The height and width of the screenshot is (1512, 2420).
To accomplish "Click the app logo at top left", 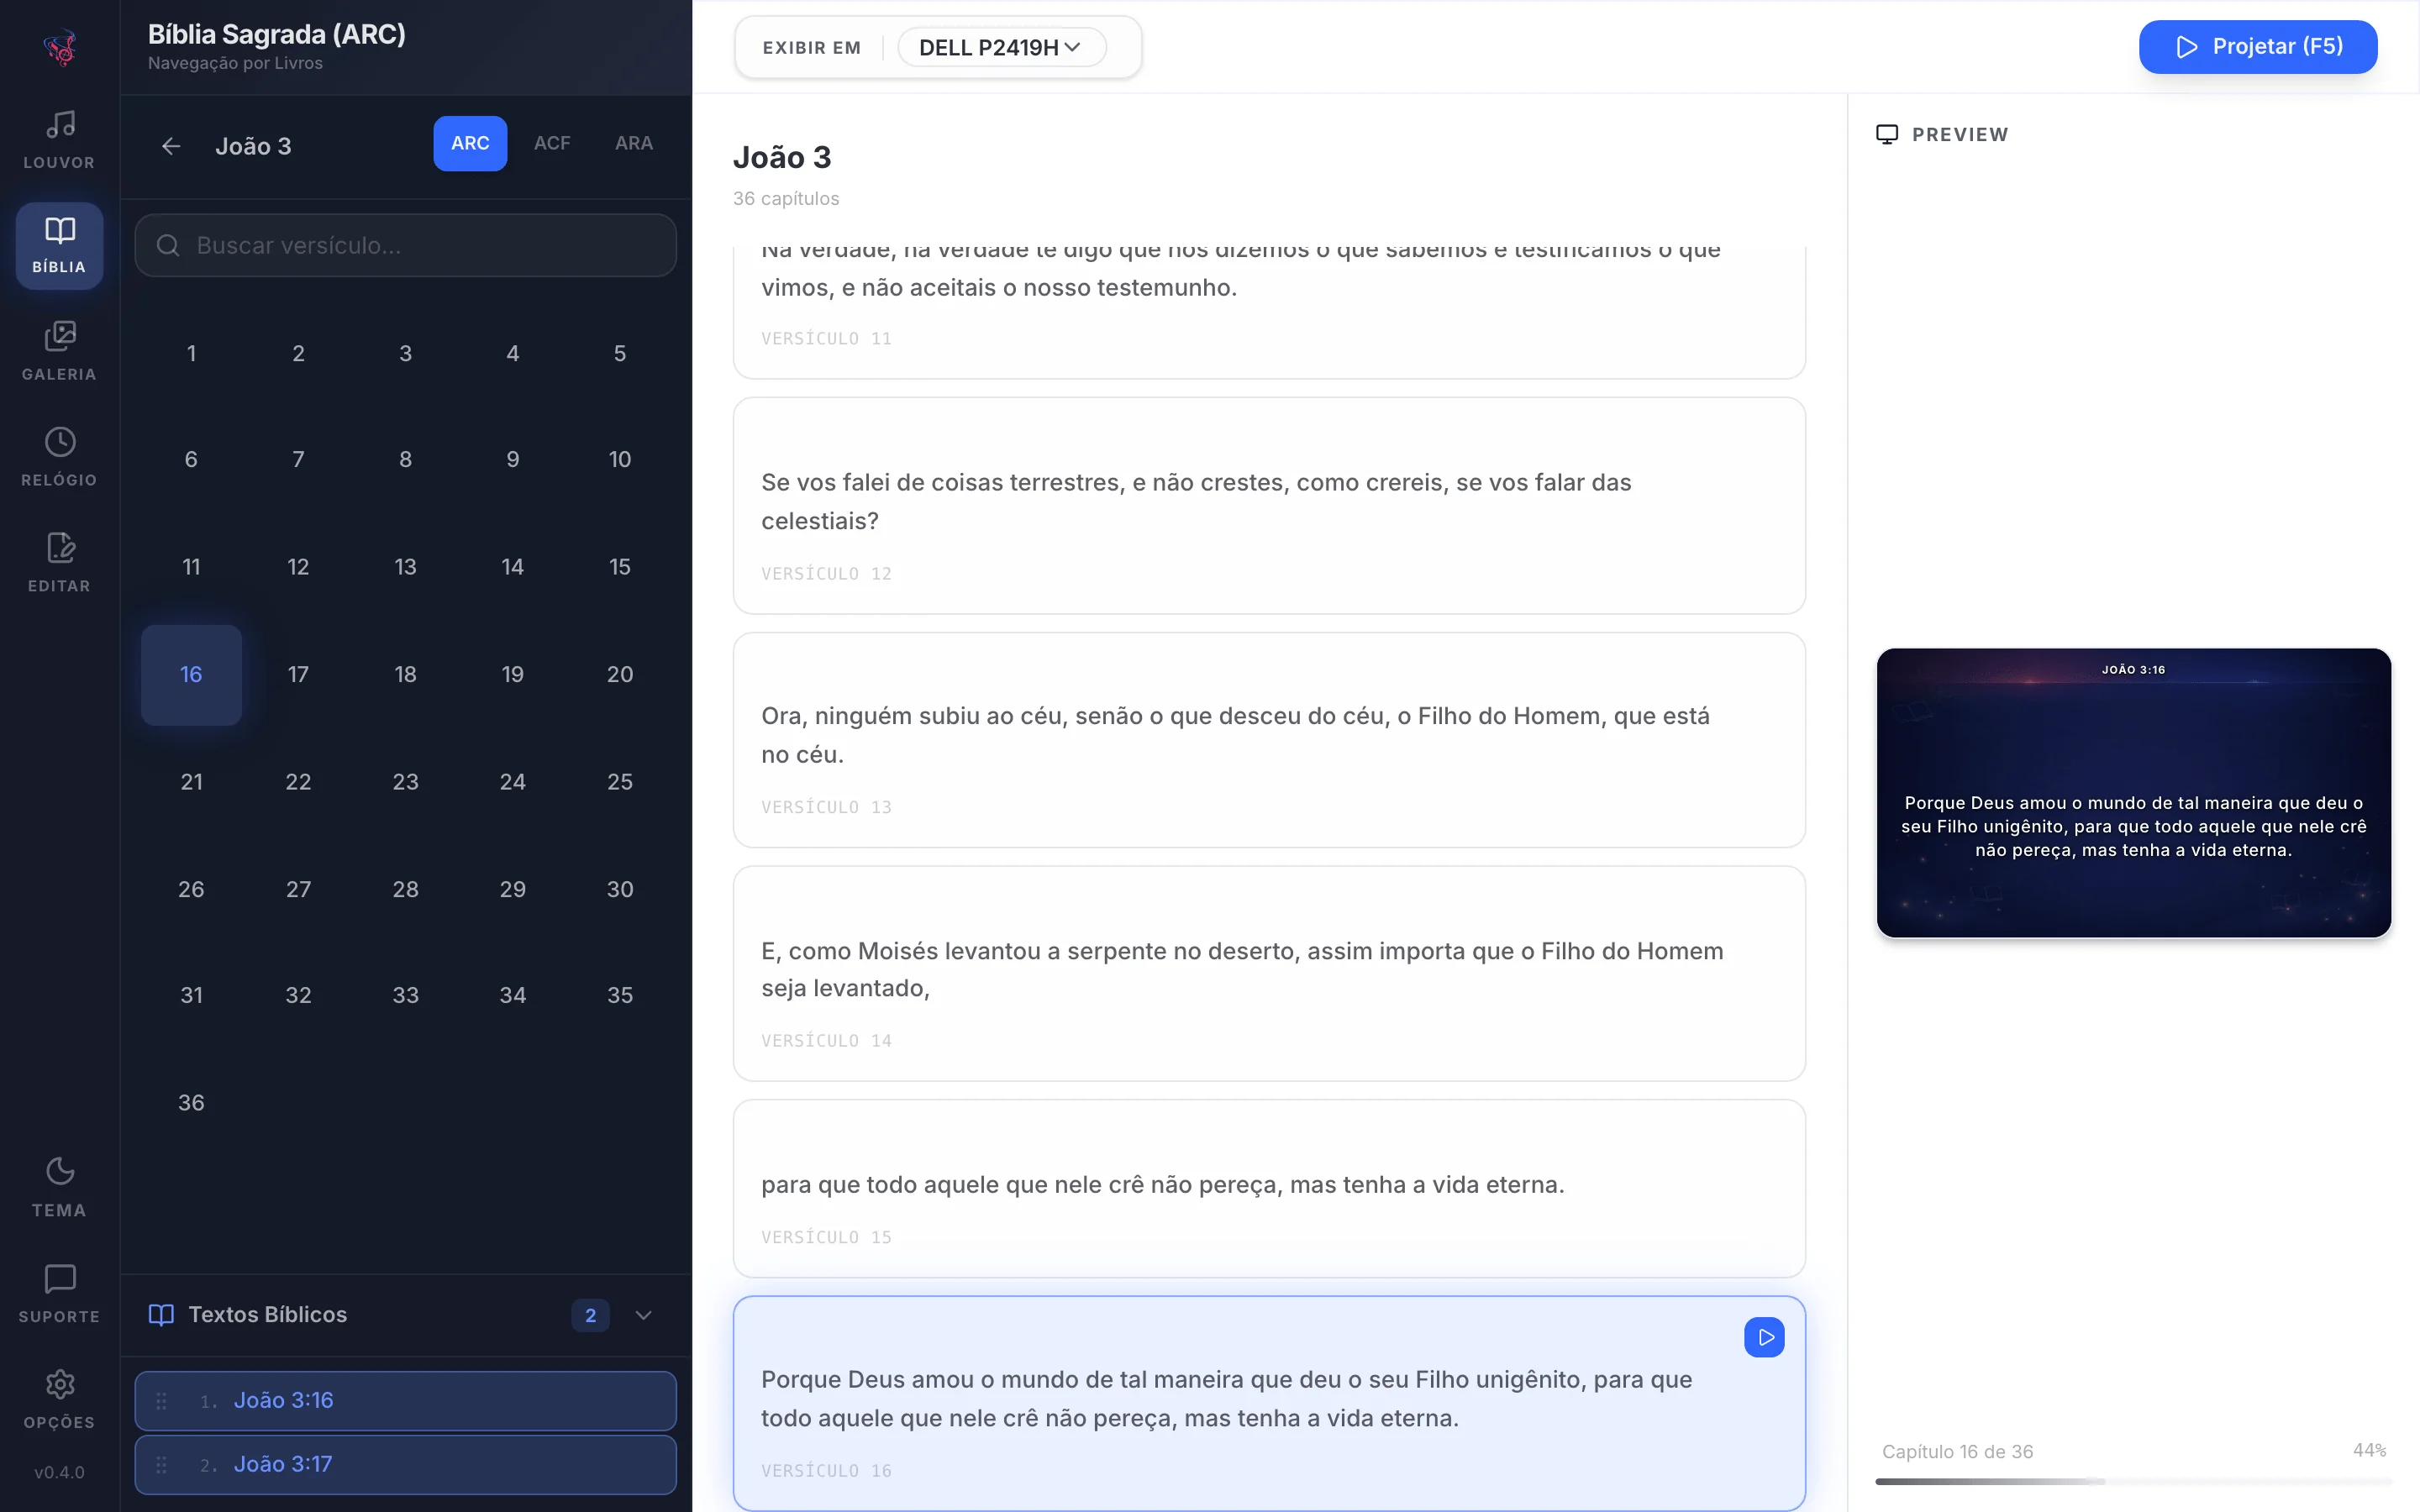I will [60, 47].
